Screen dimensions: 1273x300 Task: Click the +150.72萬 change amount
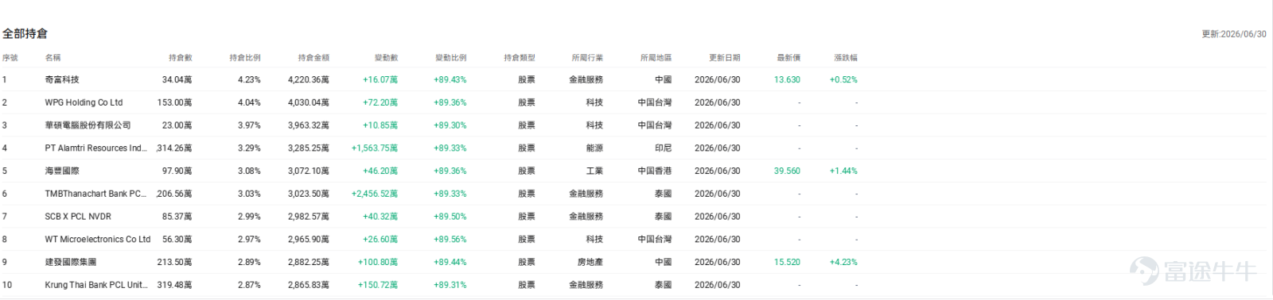click(378, 285)
